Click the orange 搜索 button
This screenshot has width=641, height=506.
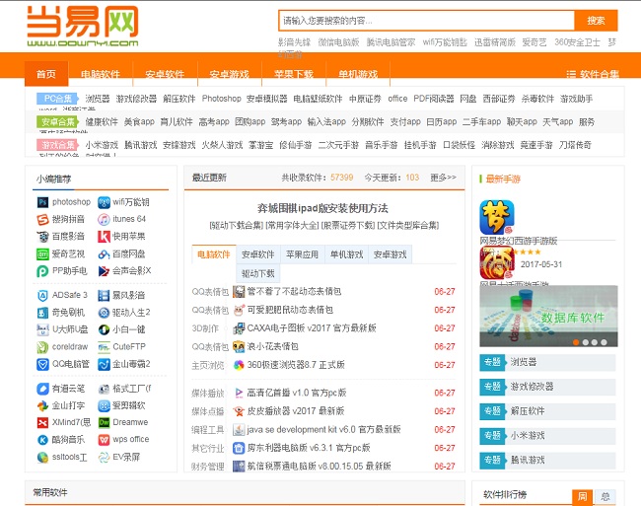[596, 21]
